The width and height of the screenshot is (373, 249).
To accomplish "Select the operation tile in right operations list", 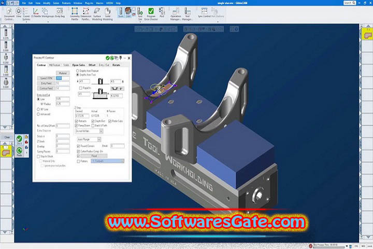I will click(367, 34).
